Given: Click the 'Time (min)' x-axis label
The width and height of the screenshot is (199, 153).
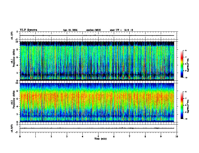Looking at the screenshot, I should click(101, 139).
